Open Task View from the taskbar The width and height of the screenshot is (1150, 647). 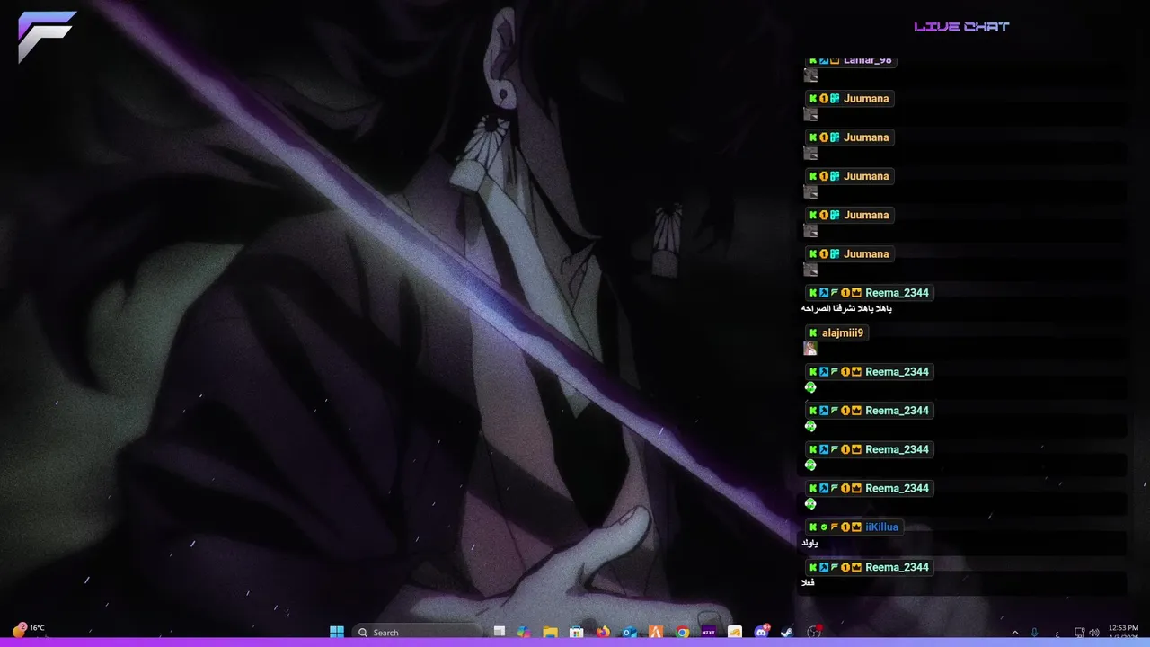pyautogui.click(x=500, y=632)
